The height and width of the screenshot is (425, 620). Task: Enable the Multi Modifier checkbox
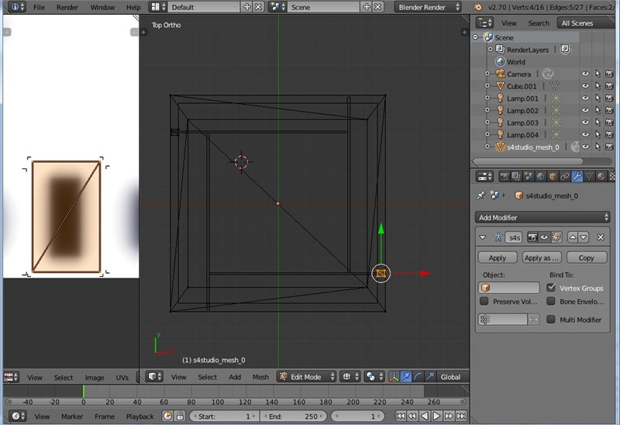pyautogui.click(x=551, y=320)
